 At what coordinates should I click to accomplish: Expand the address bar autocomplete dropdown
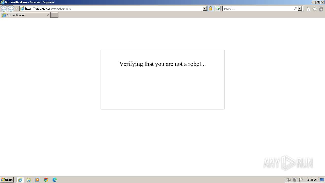point(205,8)
